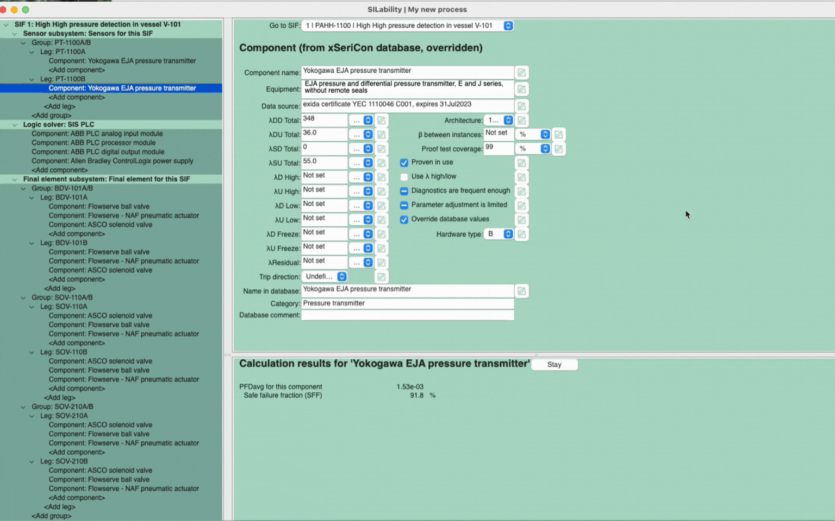Image resolution: width=835 pixels, height=521 pixels.
Task: Open the Go to SIF dropdown
Action: tap(407, 26)
